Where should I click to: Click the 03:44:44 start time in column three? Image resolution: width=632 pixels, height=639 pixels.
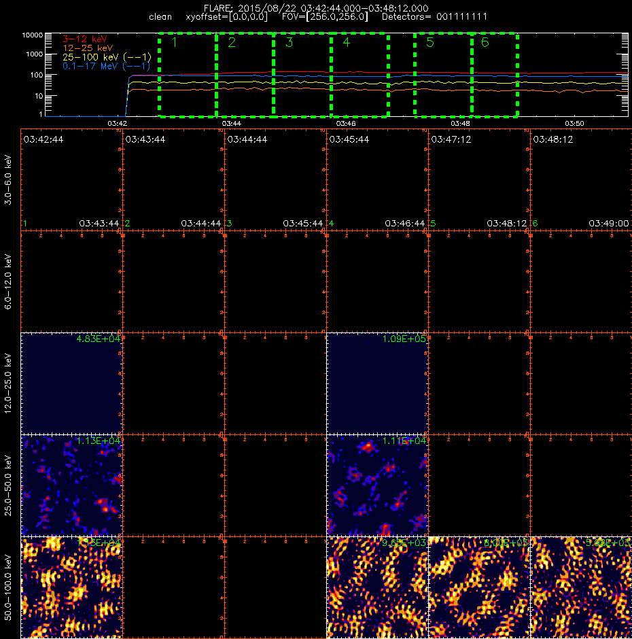(x=247, y=139)
